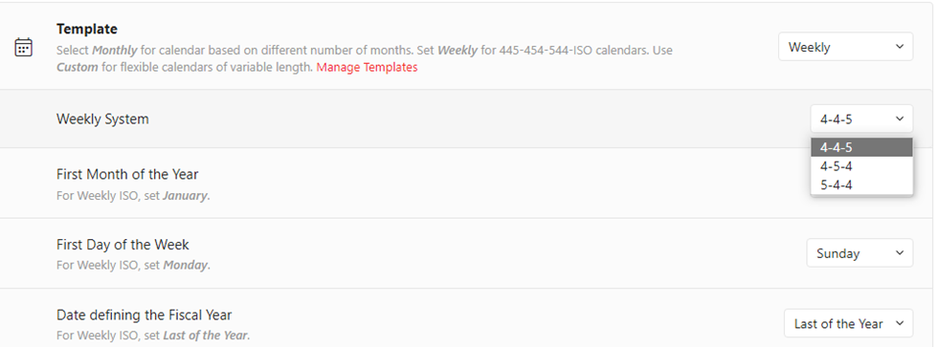The height and width of the screenshot is (347, 938).
Task: Open the First Day dropdown showing Sunday
Action: coord(860,252)
